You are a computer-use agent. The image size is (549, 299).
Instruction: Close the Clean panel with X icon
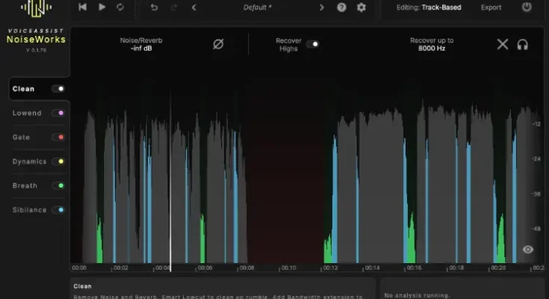503,44
